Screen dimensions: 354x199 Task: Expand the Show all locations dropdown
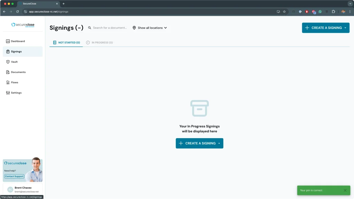point(150,28)
